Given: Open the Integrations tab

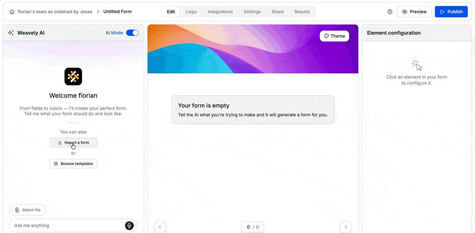Looking at the screenshot, I should coord(220,11).
